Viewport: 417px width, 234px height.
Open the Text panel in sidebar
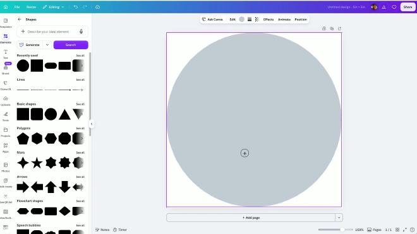[x=6, y=54]
